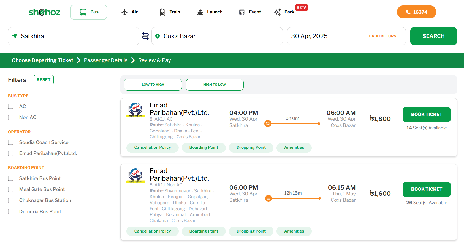
Task: Expand Dropping Point for ৳1,800 bus
Action: 251,148
